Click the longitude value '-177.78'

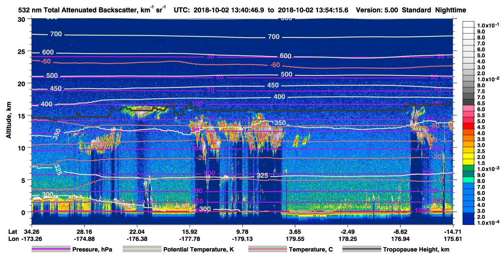coord(189,239)
